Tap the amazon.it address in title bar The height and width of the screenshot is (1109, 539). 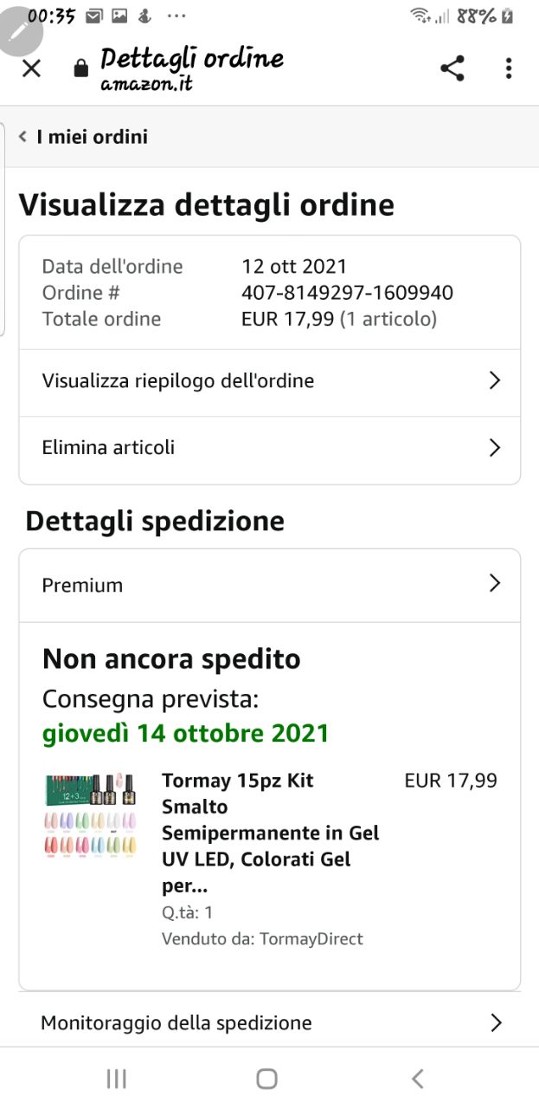pos(147,85)
